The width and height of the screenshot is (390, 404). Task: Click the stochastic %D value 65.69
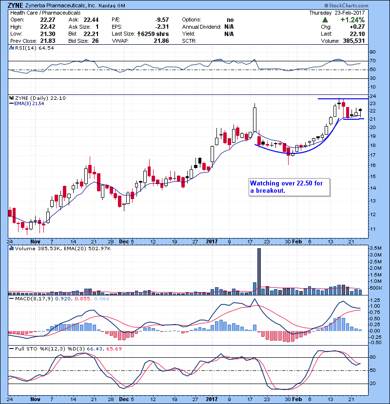click(x=114, y=349)
